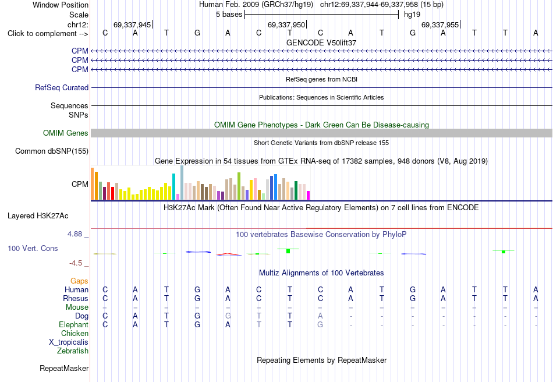Click the magenta bar ending GTEx chart
The width and height of the screenshot is (553, 382).
click(x=309, y=196)
